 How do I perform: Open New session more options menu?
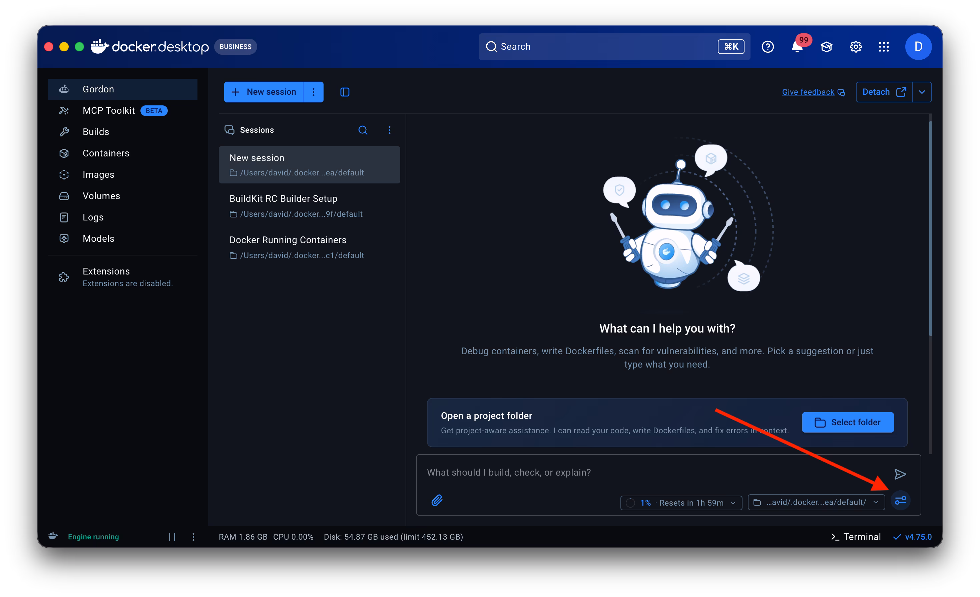314,92
